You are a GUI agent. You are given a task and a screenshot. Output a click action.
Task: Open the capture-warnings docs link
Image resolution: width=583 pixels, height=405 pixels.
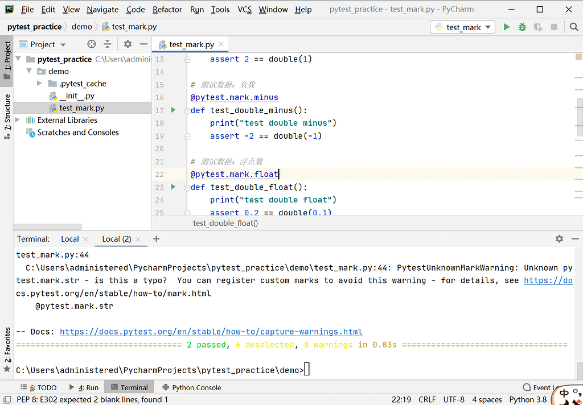click(x=211, y=332)
